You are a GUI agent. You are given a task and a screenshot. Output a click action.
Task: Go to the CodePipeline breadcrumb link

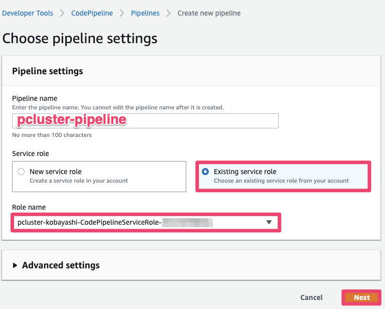91,13
